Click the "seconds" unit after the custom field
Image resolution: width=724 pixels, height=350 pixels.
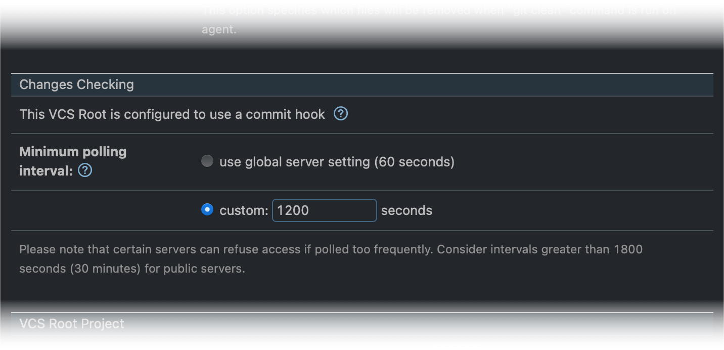(406, 210)
